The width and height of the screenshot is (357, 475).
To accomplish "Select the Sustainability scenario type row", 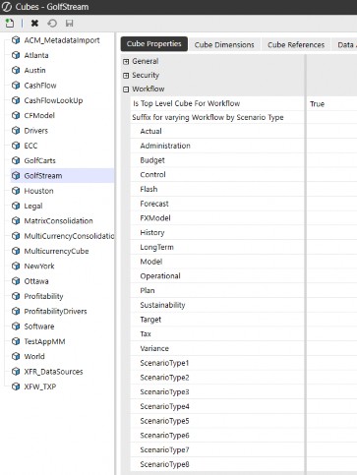I will click(x=217, y=305).
